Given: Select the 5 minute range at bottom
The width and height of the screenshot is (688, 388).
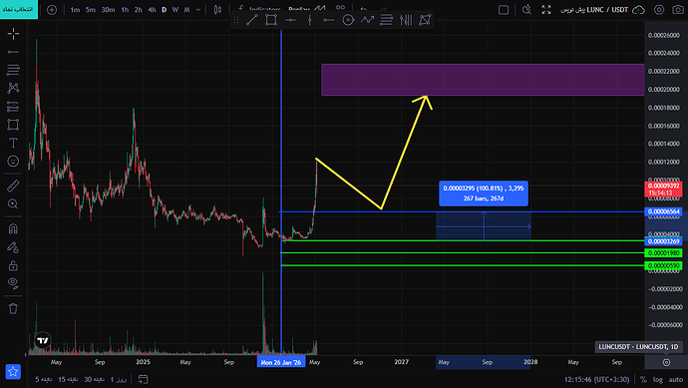Looking at the screenshot, I should (x=44, y=379).
